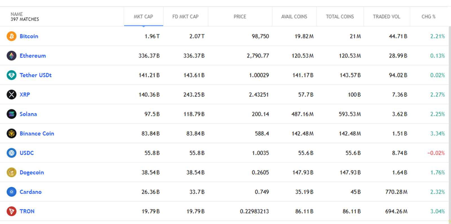451x224 pixels.
Task: Sort by the TRADED VOL column header
Action: [387, 17]
